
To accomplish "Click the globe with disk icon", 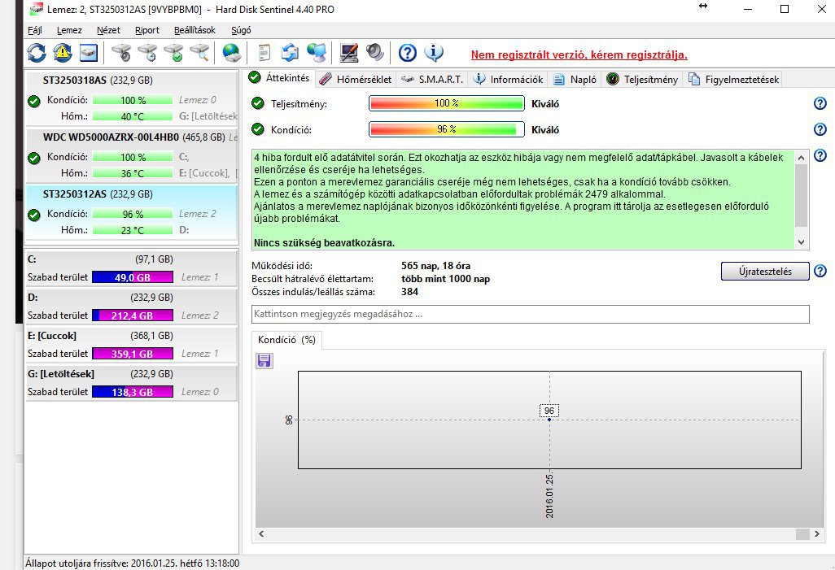I will pyautogui.click(x=232, y=53).
